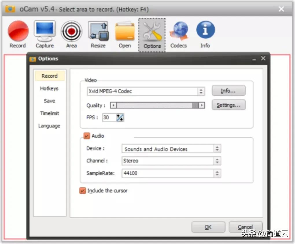Disable the Audio checkbox

(x=86, y=136)
